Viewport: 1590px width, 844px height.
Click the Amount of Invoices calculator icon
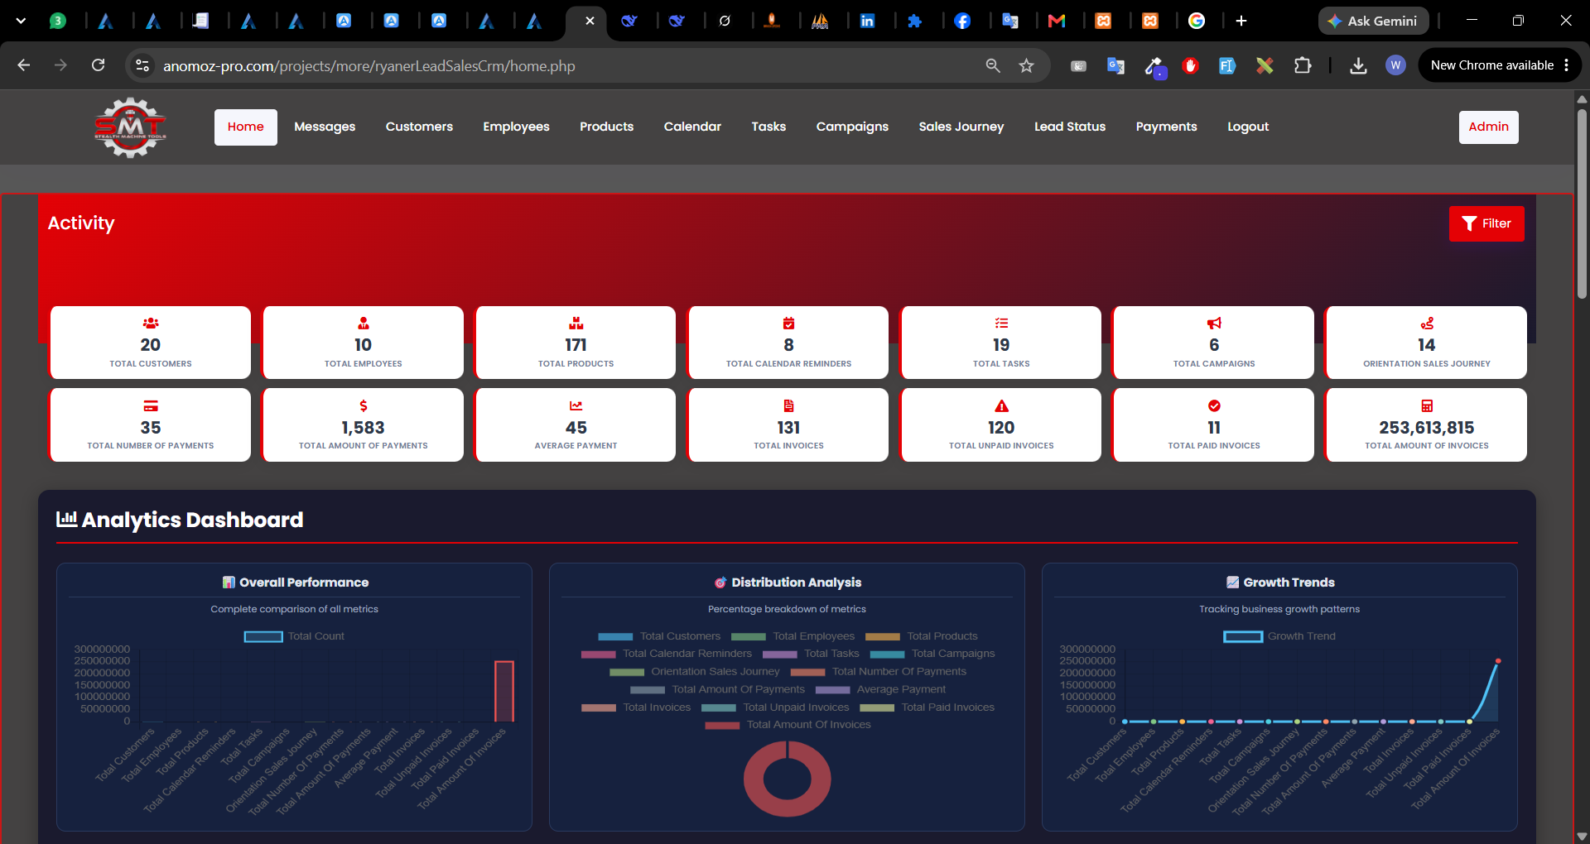[1427, 406]
